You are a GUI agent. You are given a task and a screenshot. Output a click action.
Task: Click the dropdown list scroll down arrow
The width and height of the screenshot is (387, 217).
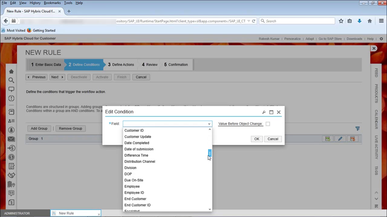210,209
